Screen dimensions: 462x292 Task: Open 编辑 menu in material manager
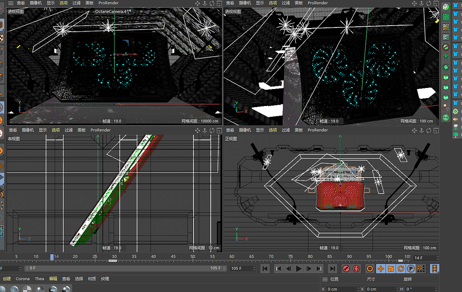(53, 279)
